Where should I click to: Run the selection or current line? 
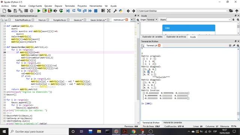[55, 11]
